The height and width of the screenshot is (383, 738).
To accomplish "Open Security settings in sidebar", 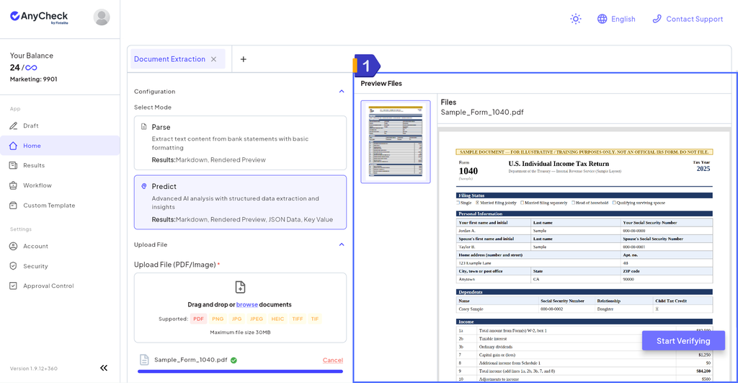I will click(x=60, y=265).
